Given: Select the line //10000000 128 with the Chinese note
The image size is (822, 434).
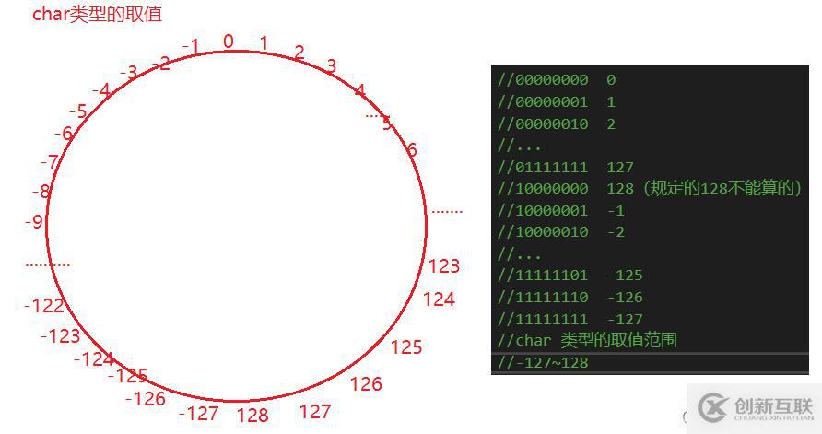Looking at the screenshot, I should click(649, 188).
